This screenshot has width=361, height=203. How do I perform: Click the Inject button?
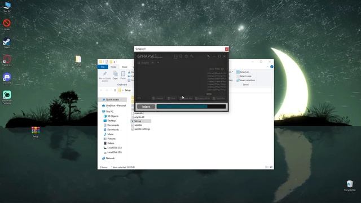(146, 107)
